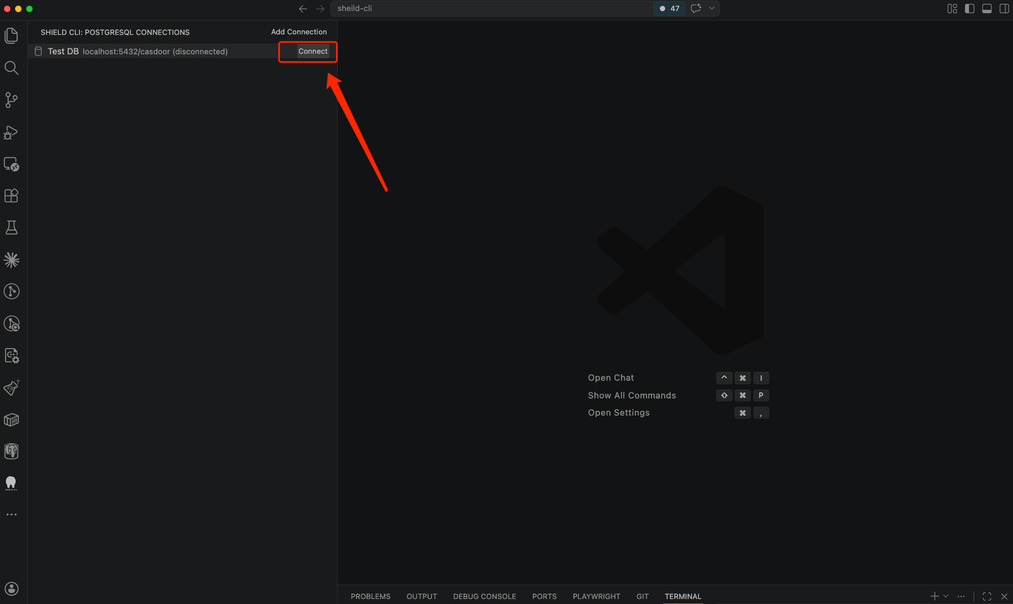Go back with the left arrow

303,8
